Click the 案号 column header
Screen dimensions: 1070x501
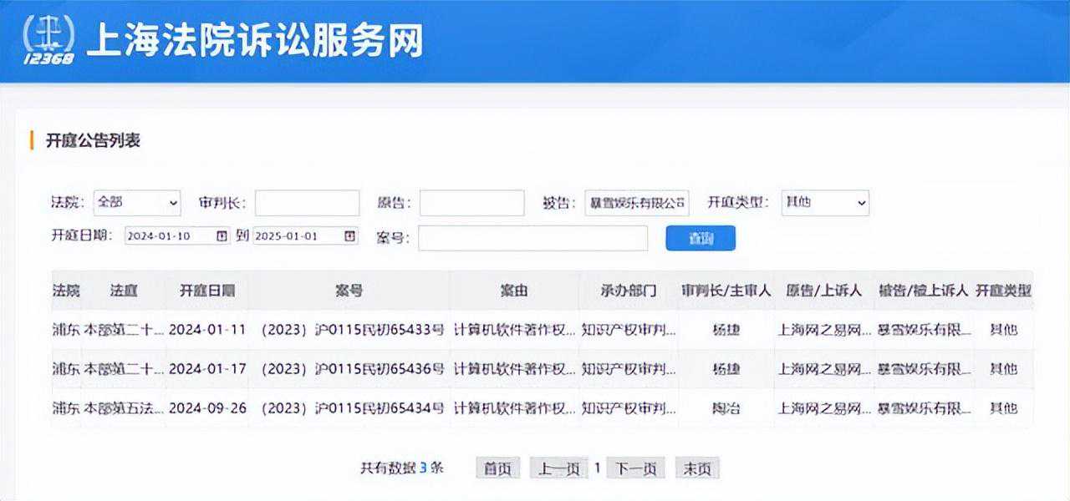click(x=349, y=291)
